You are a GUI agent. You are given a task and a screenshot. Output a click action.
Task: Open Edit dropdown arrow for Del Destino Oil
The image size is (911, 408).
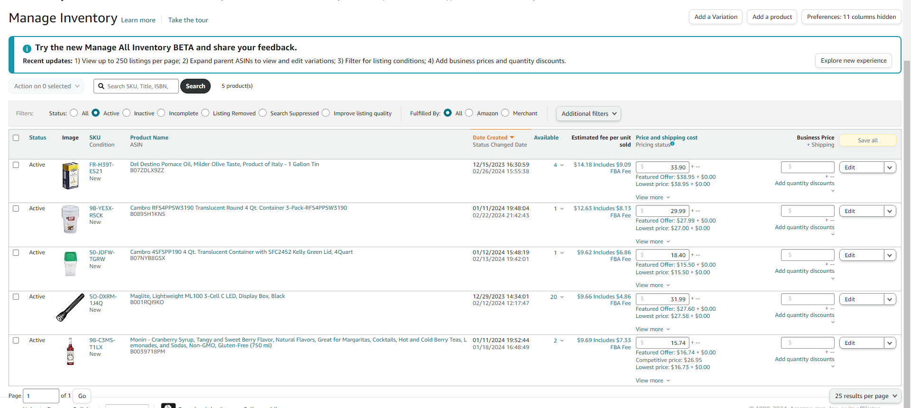890,167
